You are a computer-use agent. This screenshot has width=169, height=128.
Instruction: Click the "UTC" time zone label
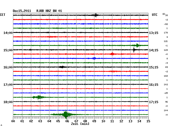tap(154, 15)
